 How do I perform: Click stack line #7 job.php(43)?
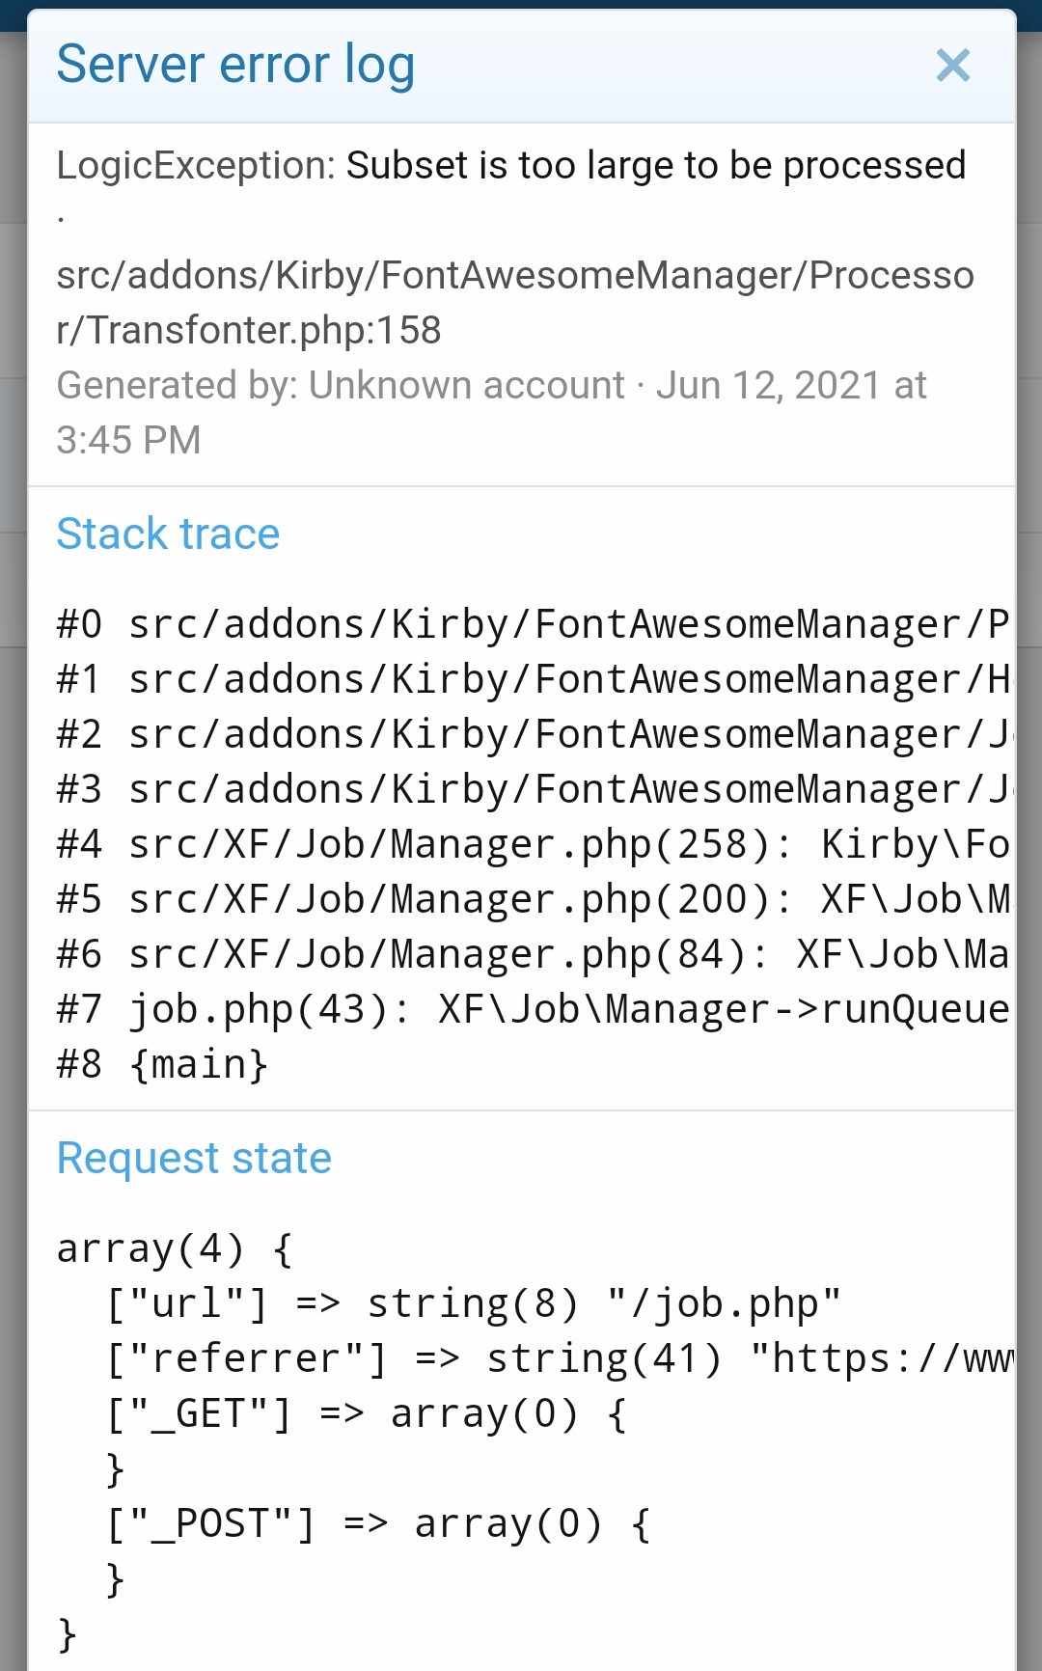coord(531,1009)
